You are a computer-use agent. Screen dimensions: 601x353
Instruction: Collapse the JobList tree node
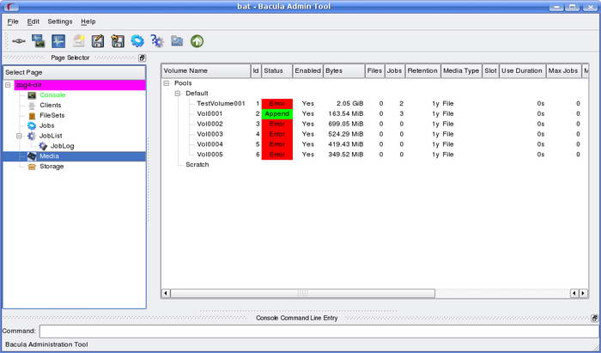19,136
